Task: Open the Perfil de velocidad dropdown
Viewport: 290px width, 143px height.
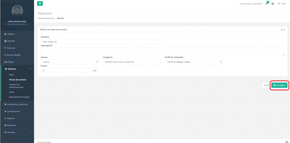Action: point(193,62)
